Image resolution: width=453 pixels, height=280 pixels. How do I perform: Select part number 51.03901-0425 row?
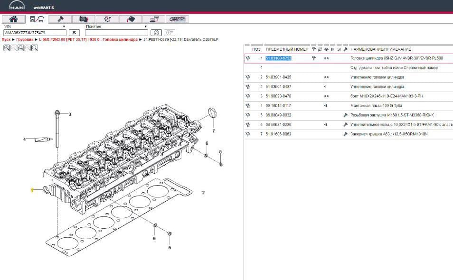pos(278,77)
